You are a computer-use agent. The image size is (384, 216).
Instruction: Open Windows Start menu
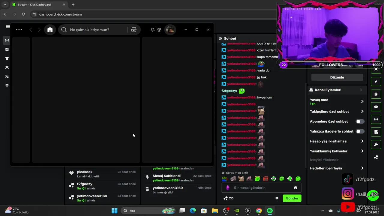[x=114, y=211]
